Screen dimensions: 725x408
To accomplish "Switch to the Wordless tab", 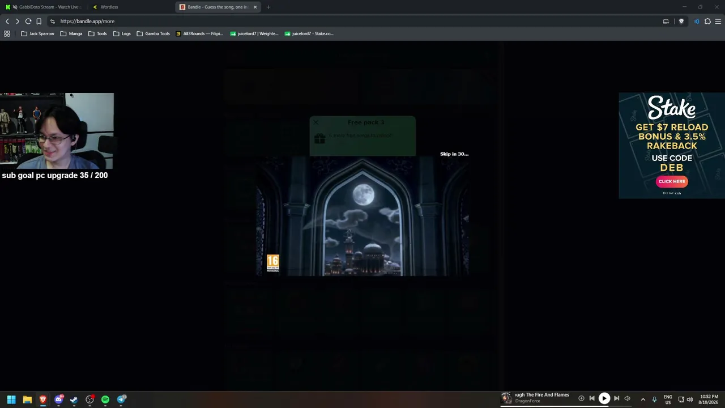I will [130, 7].
